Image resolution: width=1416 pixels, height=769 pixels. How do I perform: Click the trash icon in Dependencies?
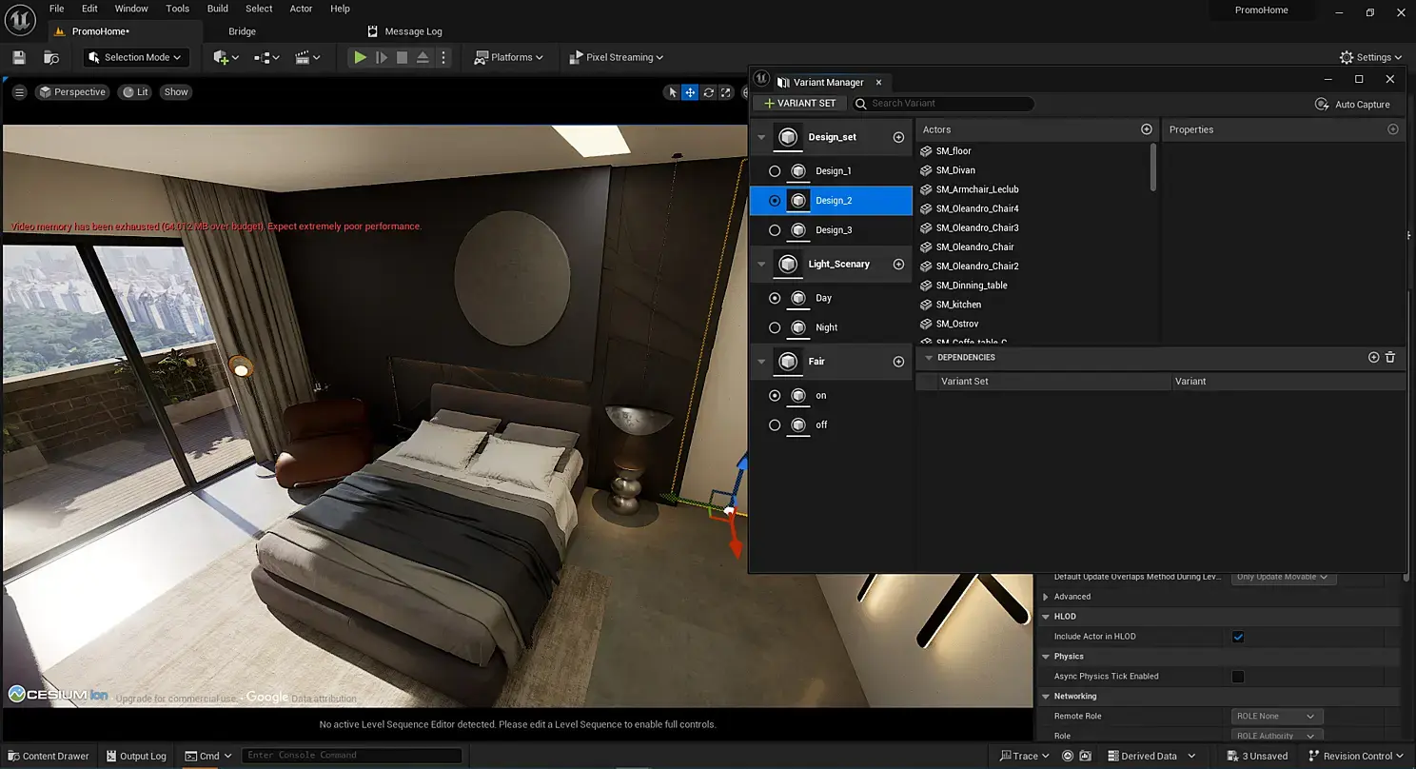[x=1390, y=357]
